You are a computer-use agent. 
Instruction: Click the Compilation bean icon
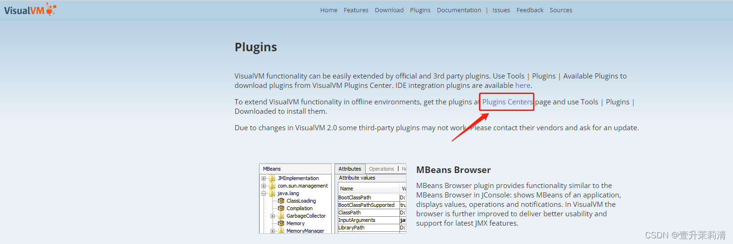[281, 208]
